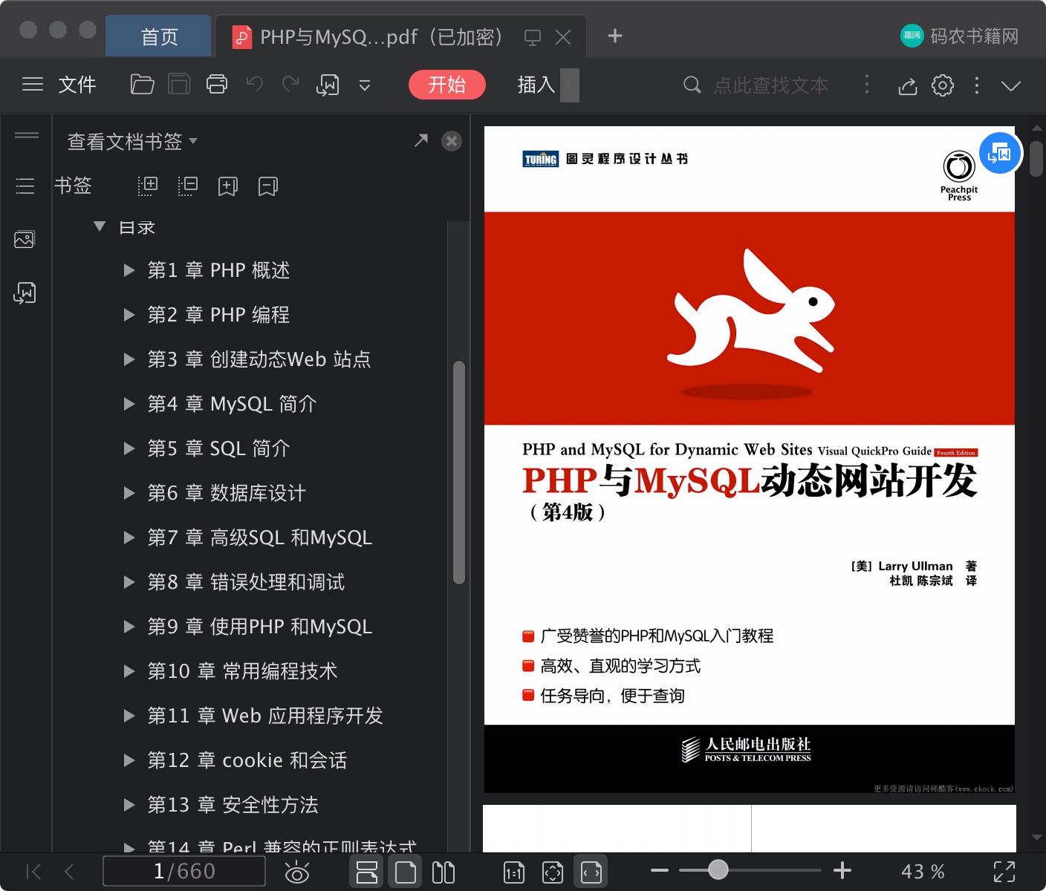Open settings gear icon
1046x891 pixels.
pyautogui.click(x=943, y=85)
